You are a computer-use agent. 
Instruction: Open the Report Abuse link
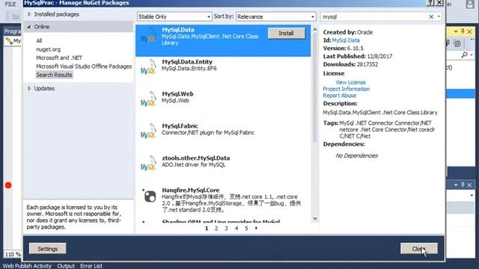tap(339, 96)
